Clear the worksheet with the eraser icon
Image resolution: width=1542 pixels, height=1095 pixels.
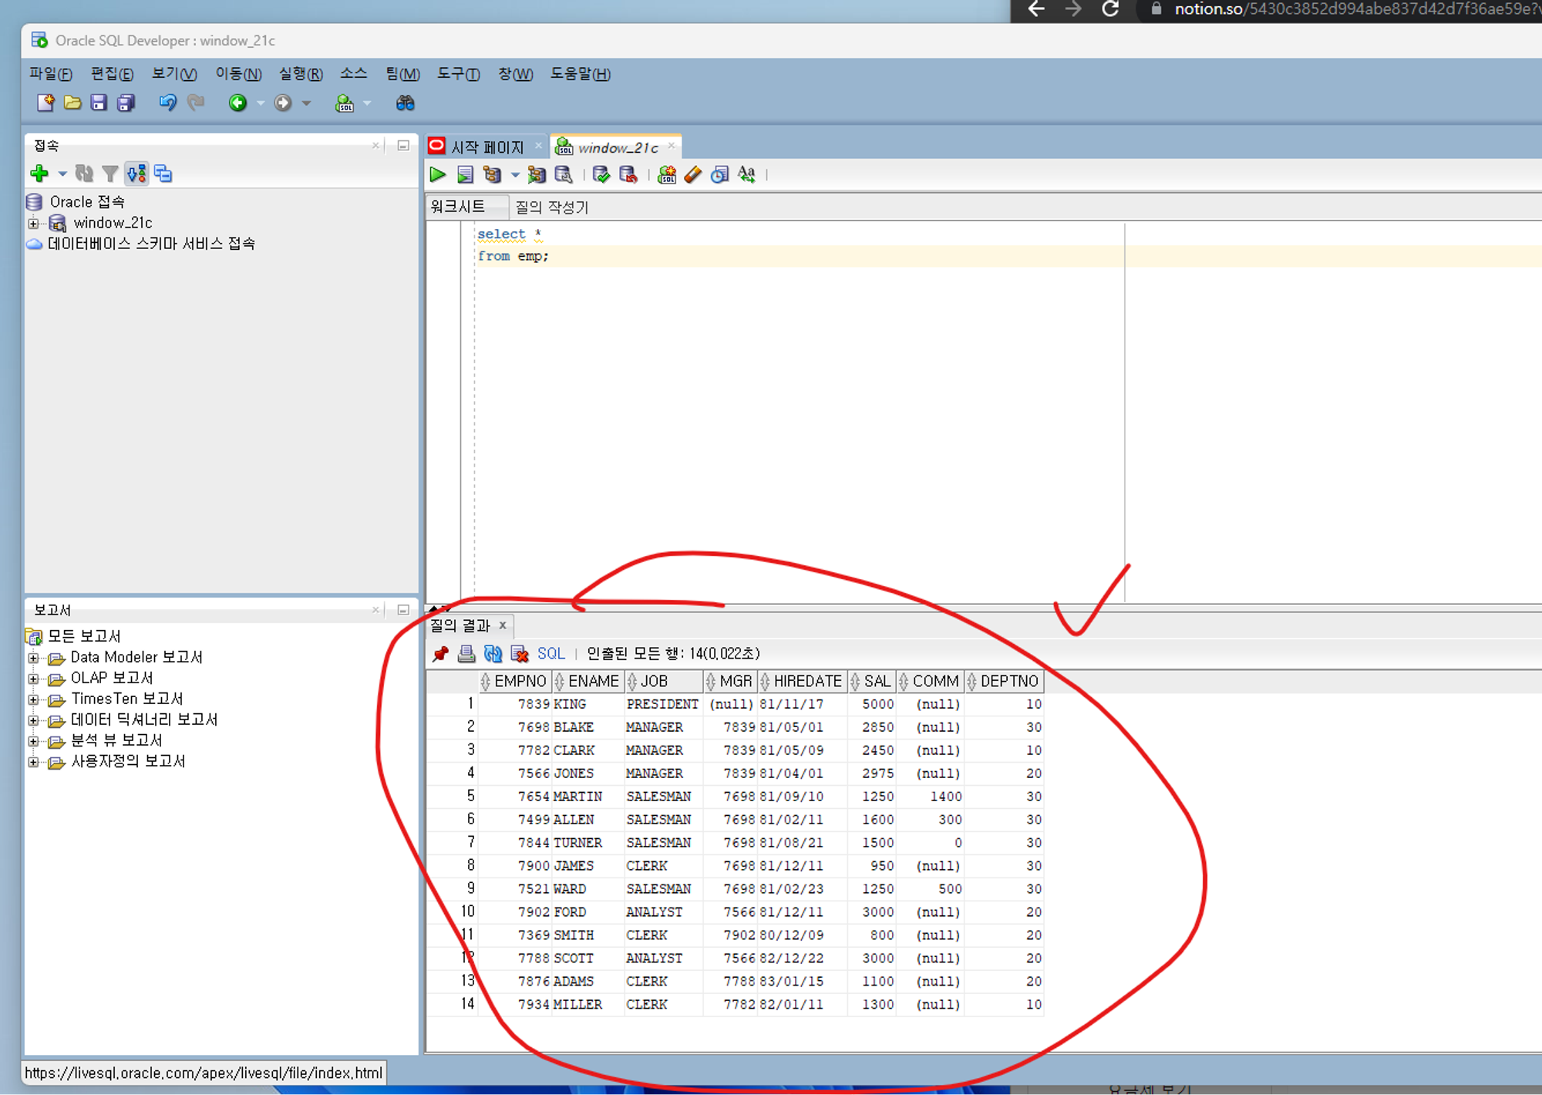point(693,175)
